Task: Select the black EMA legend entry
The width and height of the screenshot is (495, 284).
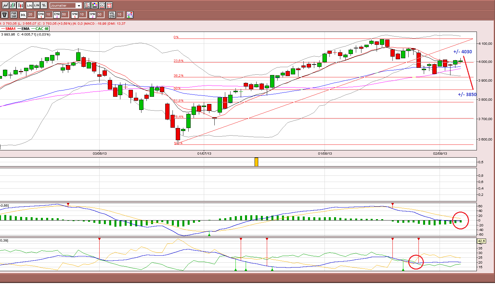Action: 23,29
